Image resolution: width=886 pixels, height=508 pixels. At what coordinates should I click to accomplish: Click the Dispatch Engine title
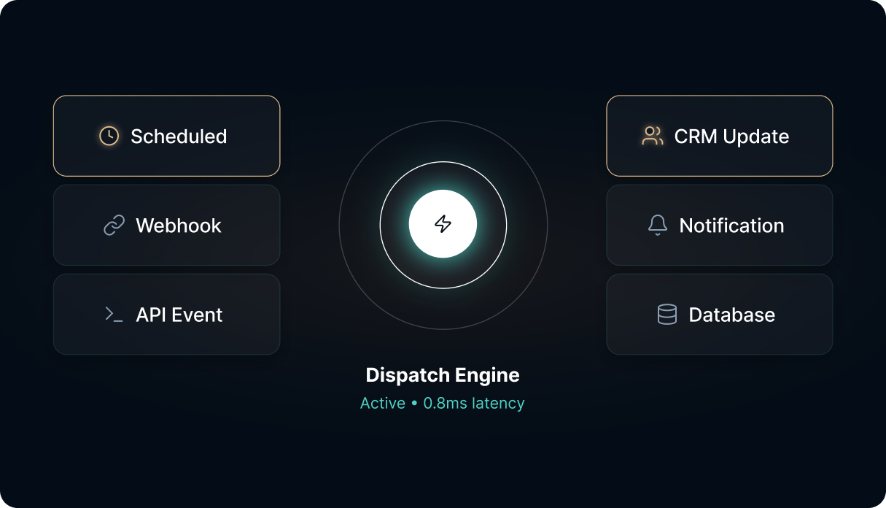click(x=443, y=375)
